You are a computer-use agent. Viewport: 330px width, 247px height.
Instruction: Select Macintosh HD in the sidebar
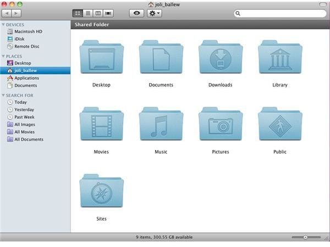[x=35, y=31]
